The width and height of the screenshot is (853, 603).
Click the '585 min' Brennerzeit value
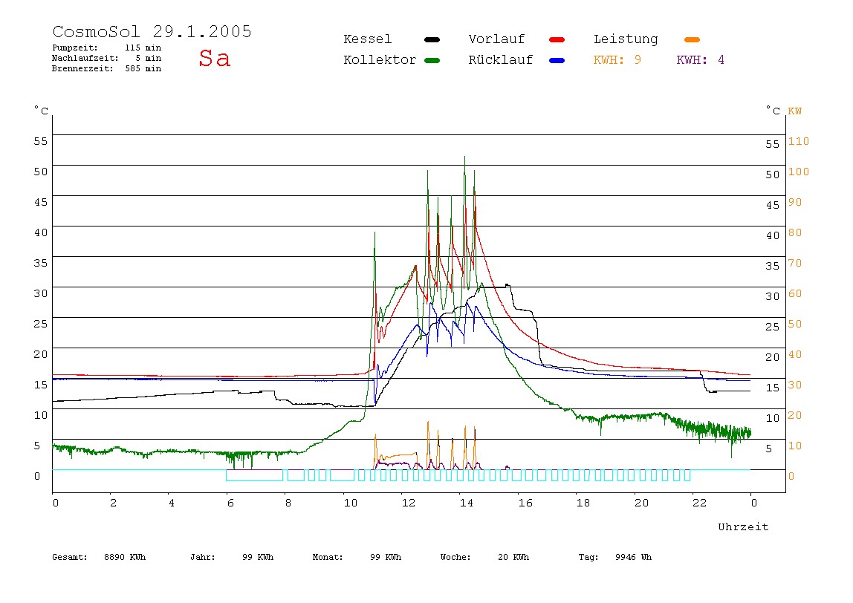point(143,68)
